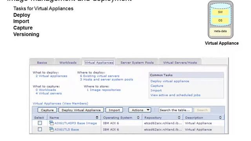Click the Capture link in Common Tasks
This screenshot has width=251, height=141.
click(157, 86)
